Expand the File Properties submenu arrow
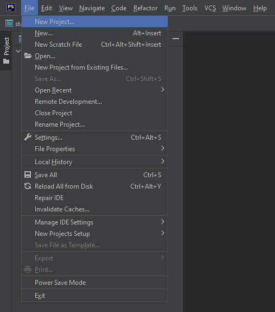275x312 pixels. tap(163, 148)
